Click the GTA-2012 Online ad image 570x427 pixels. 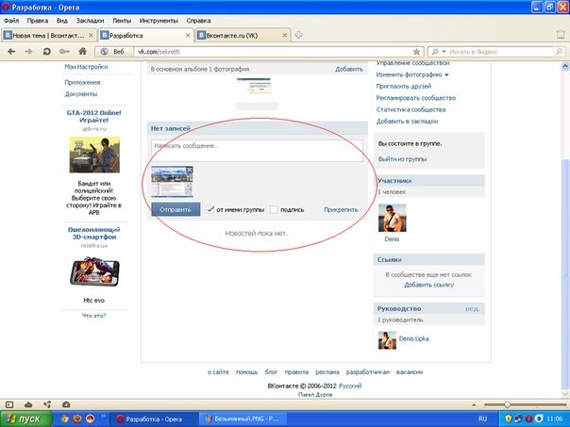pos(94,155)
